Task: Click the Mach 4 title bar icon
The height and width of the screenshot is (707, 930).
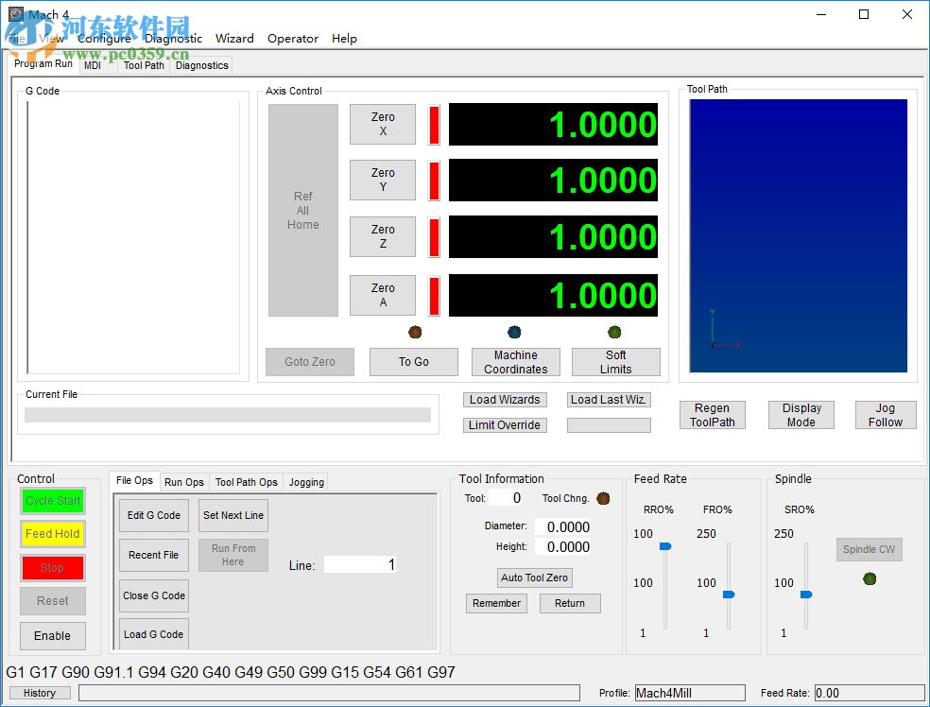Action: point(16,14)
